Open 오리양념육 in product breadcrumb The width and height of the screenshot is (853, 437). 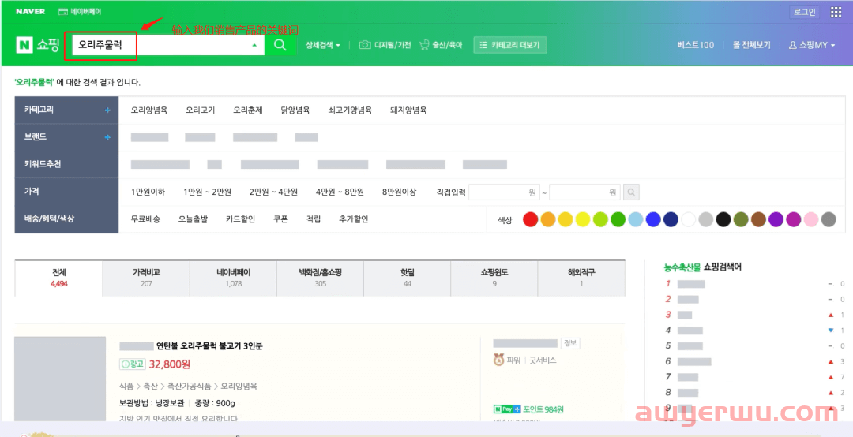(x=239, y=387)
